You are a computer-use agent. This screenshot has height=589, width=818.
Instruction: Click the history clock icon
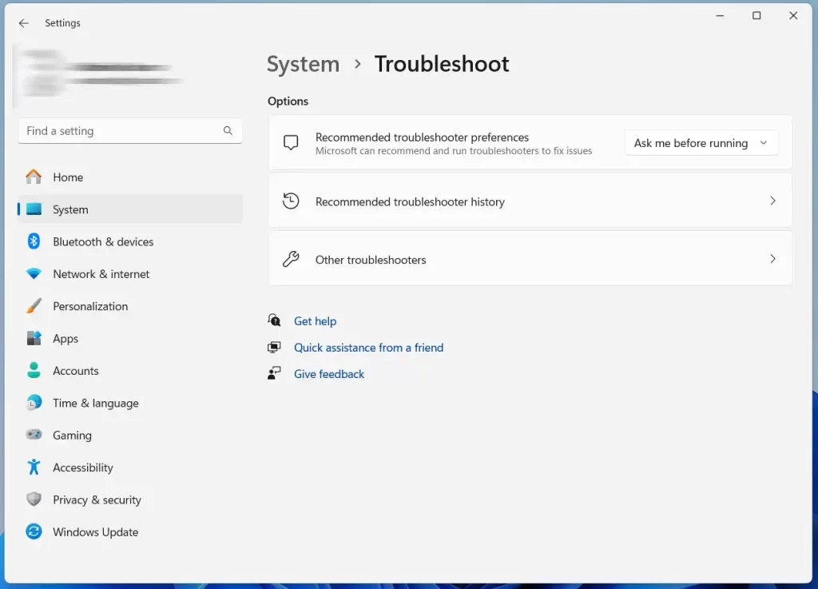(291, 201)
